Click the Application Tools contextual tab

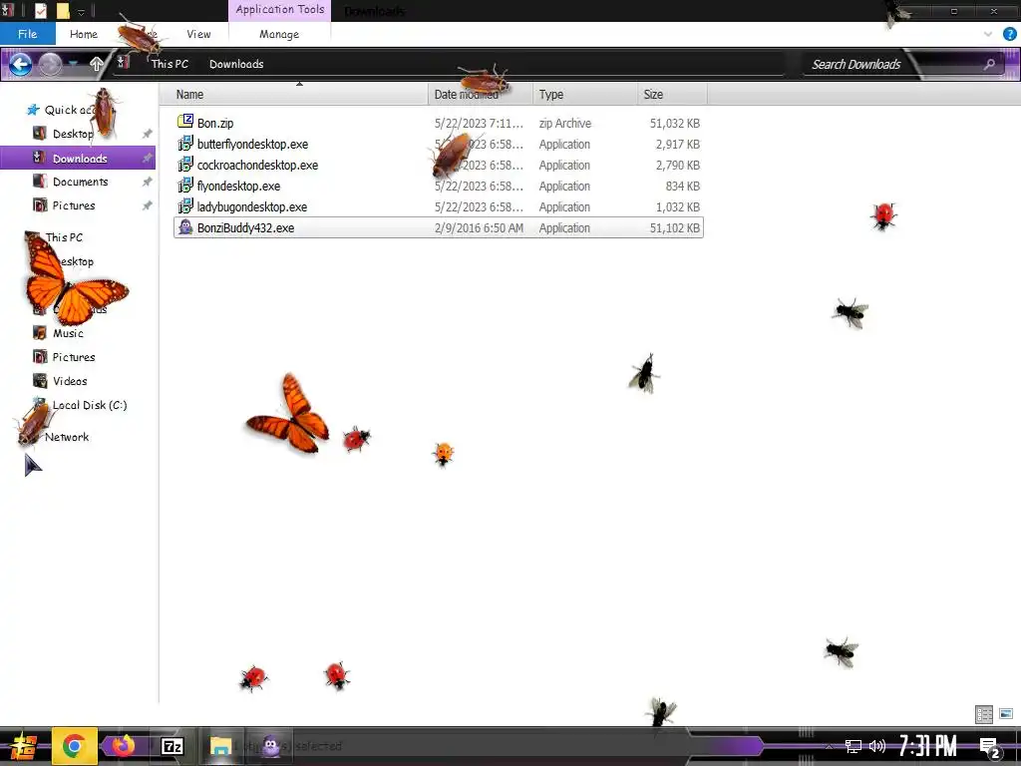(280, 10)
